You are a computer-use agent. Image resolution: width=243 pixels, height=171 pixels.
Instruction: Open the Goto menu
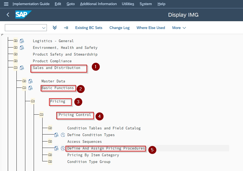[x=71, y=4]
